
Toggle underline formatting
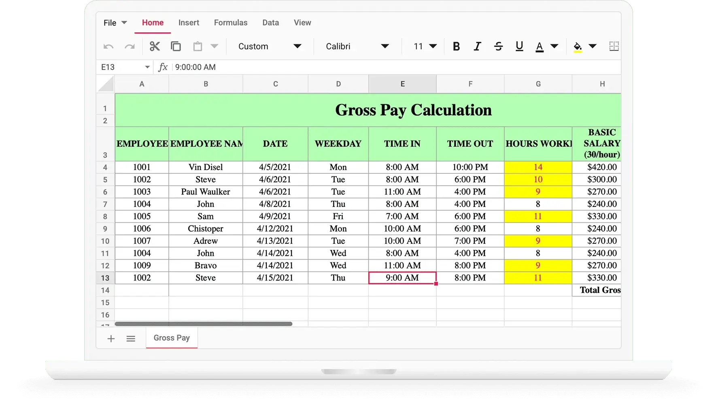[x=519, y=46]
